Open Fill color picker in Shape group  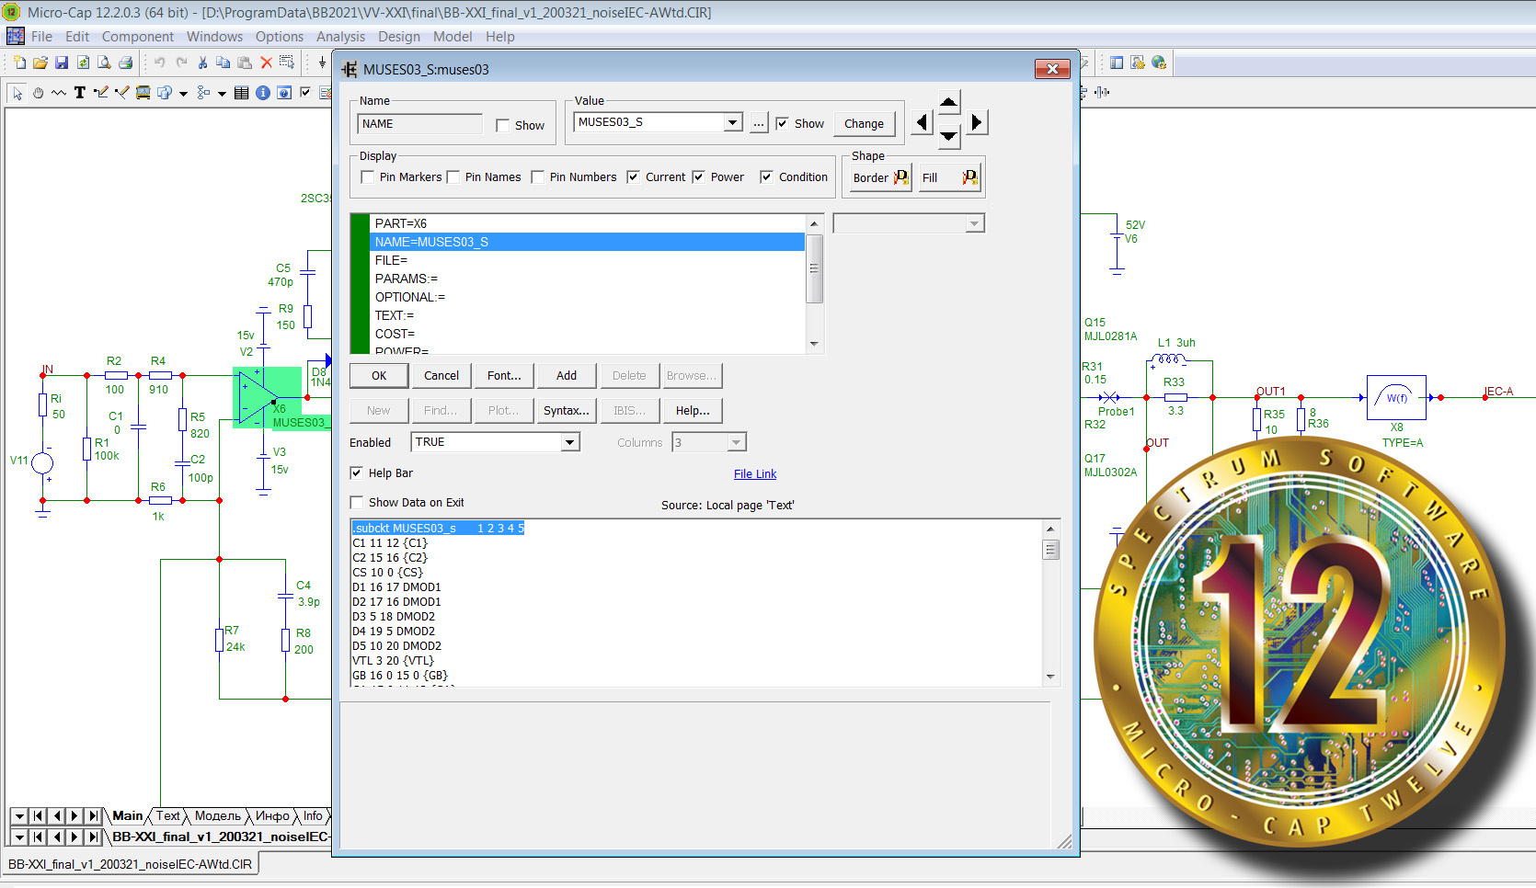[951, 177]
